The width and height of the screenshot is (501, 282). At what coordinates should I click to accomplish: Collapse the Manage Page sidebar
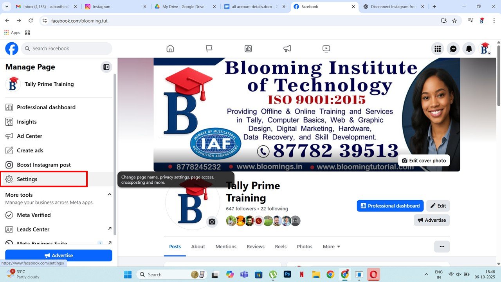(x=106, y=67)
